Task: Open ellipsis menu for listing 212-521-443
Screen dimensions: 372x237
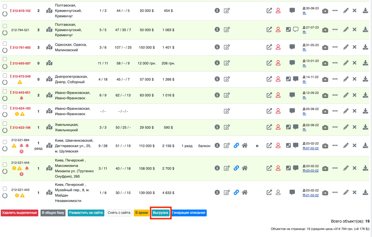Action: pyautogui.click(x=335, y=192)
